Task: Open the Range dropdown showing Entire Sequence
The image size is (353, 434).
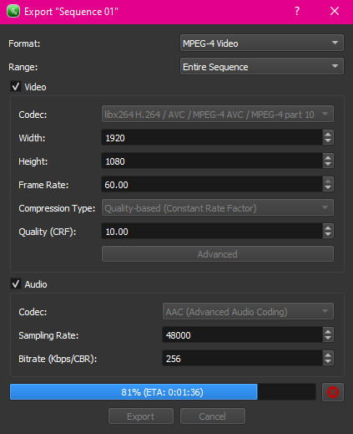Action: [262, 67]
